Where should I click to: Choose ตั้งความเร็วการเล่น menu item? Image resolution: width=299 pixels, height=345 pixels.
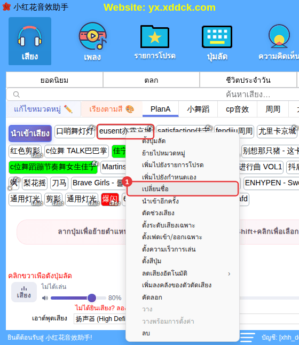tap(183, 249)
